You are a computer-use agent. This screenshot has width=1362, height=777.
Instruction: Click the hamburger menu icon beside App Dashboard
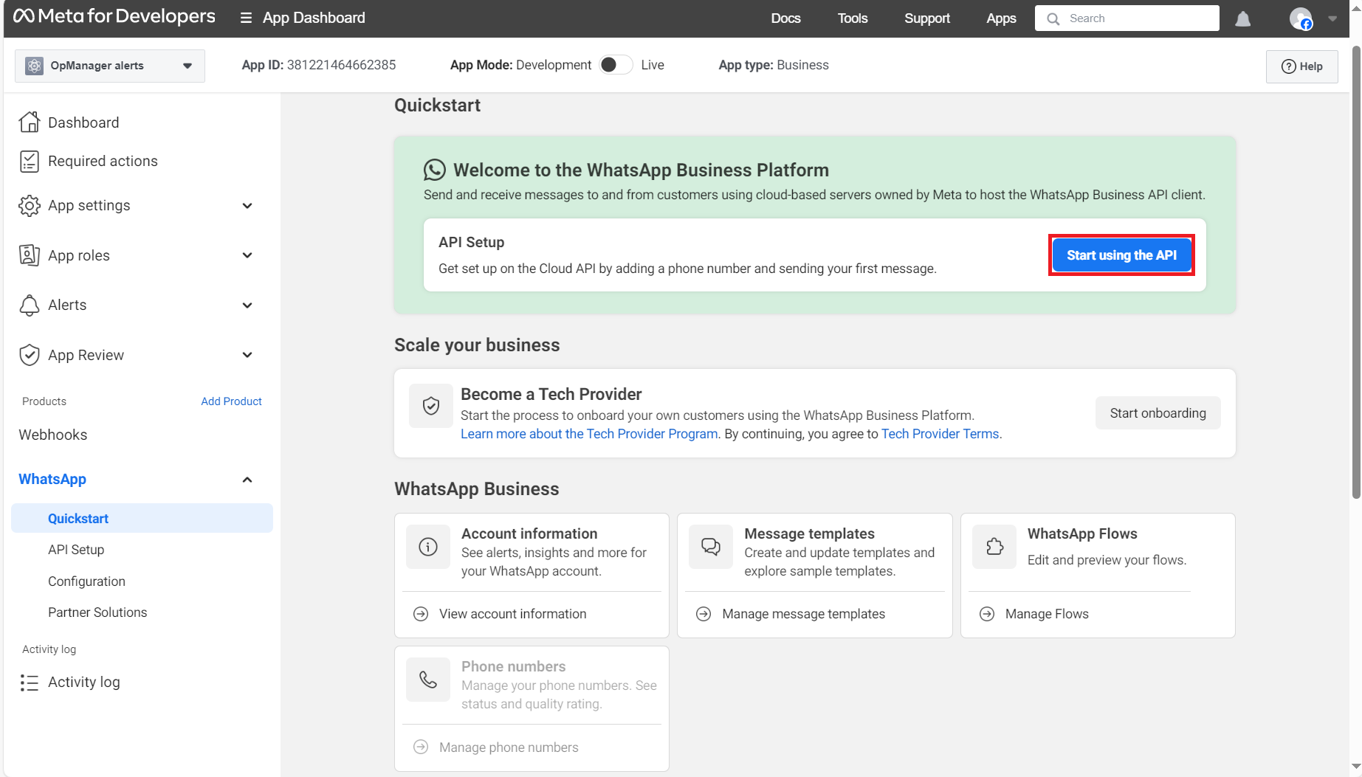point(246,18)
